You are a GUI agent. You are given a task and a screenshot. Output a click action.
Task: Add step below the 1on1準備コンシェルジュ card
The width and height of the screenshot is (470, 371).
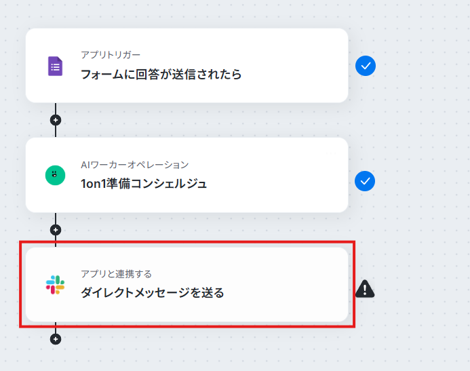click(x=56, y=229)
